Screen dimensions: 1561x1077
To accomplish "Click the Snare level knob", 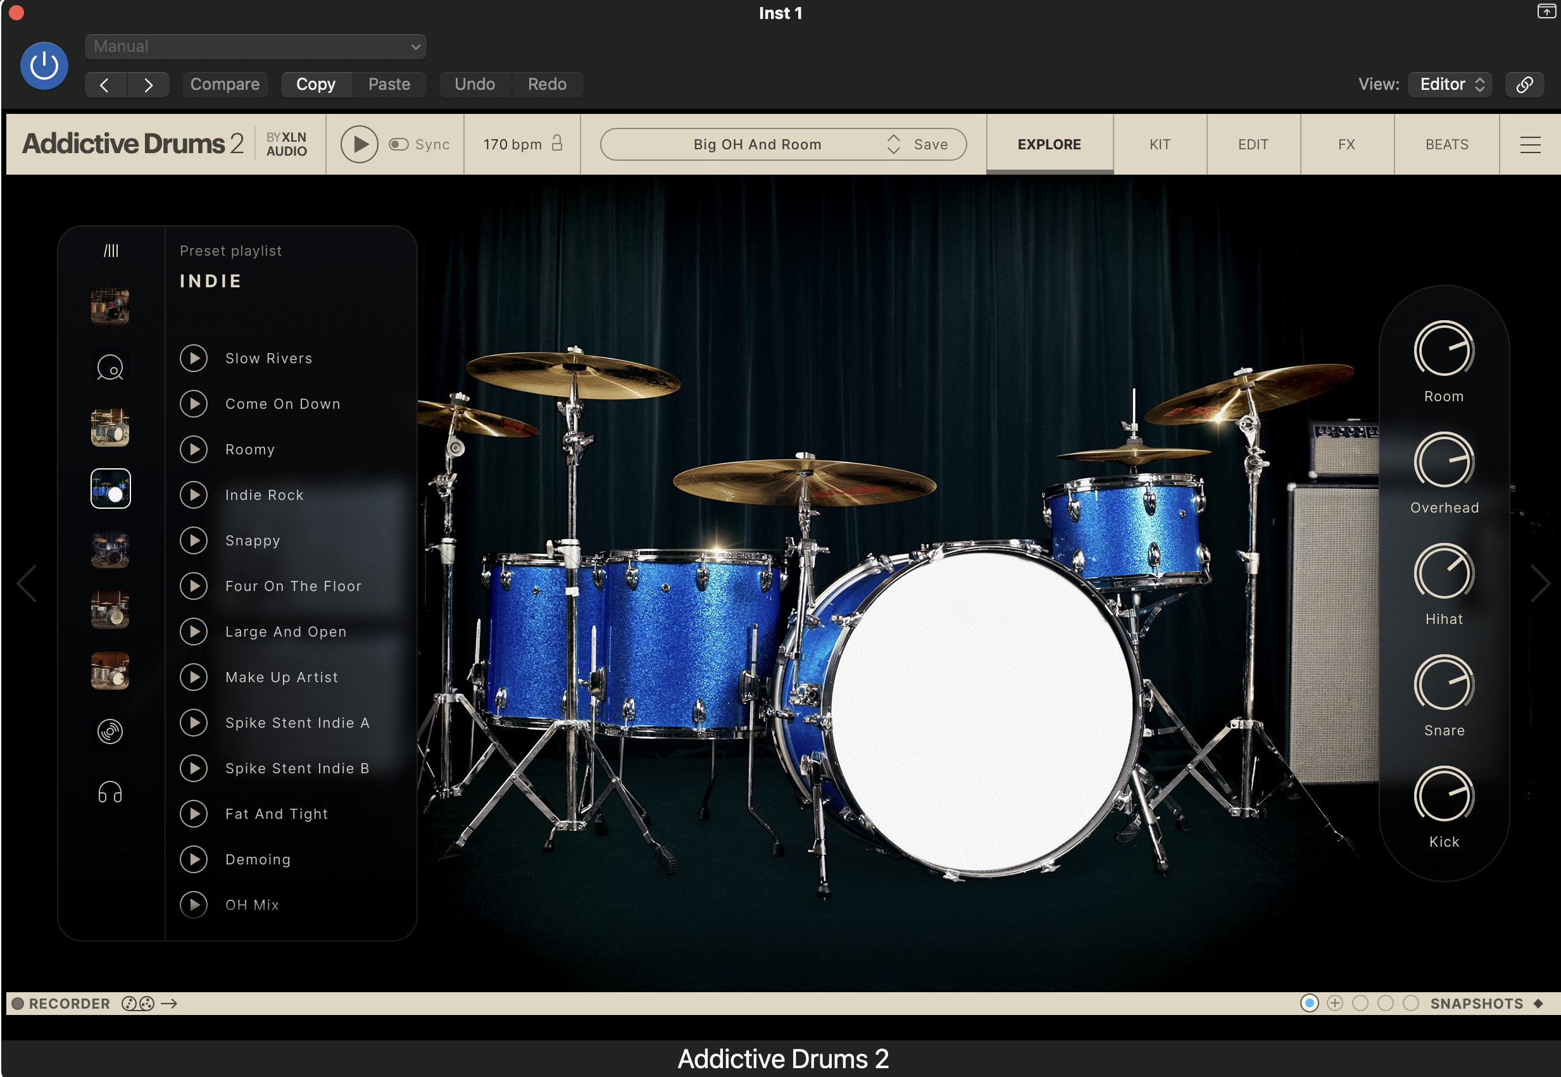I will click(x=1445, y=683).
